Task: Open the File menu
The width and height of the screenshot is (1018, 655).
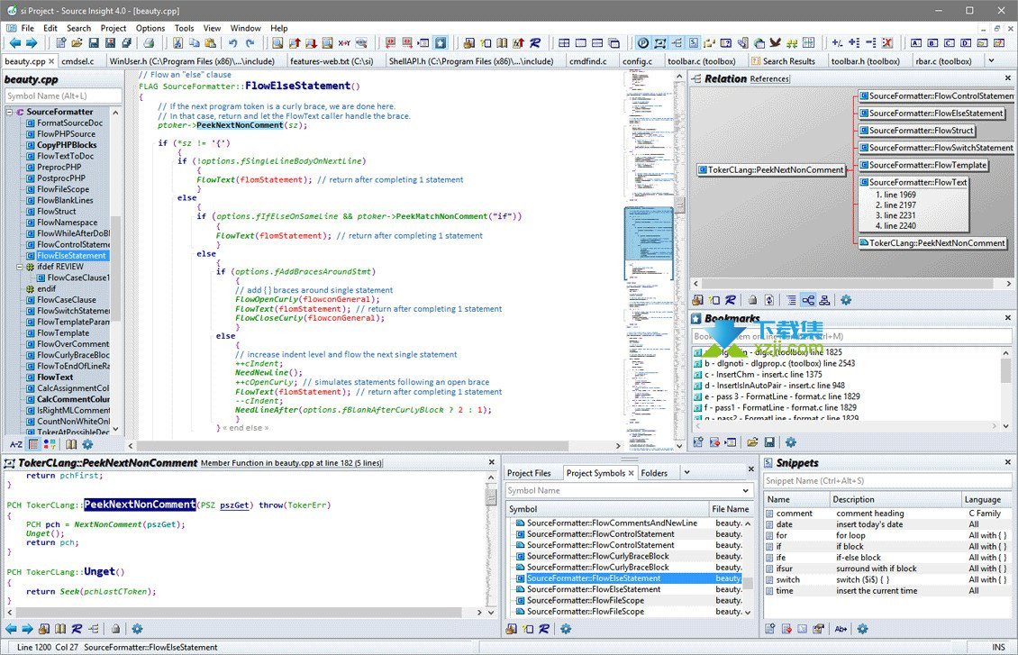Action: [27, 28]
